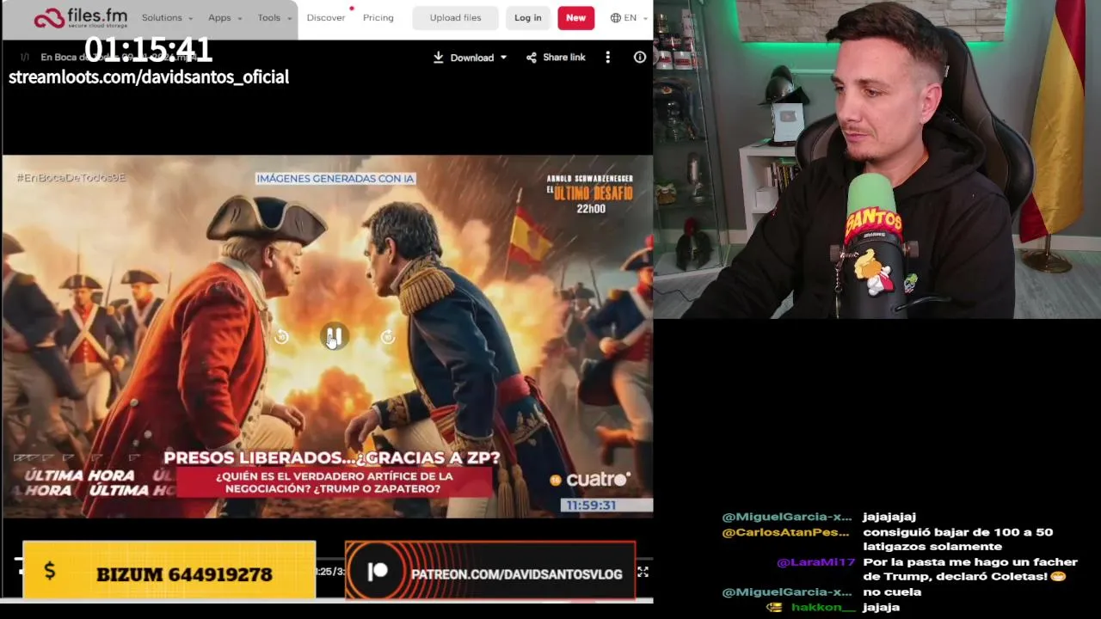Click the dollar sign on the Bizum banner

(50, 571)
